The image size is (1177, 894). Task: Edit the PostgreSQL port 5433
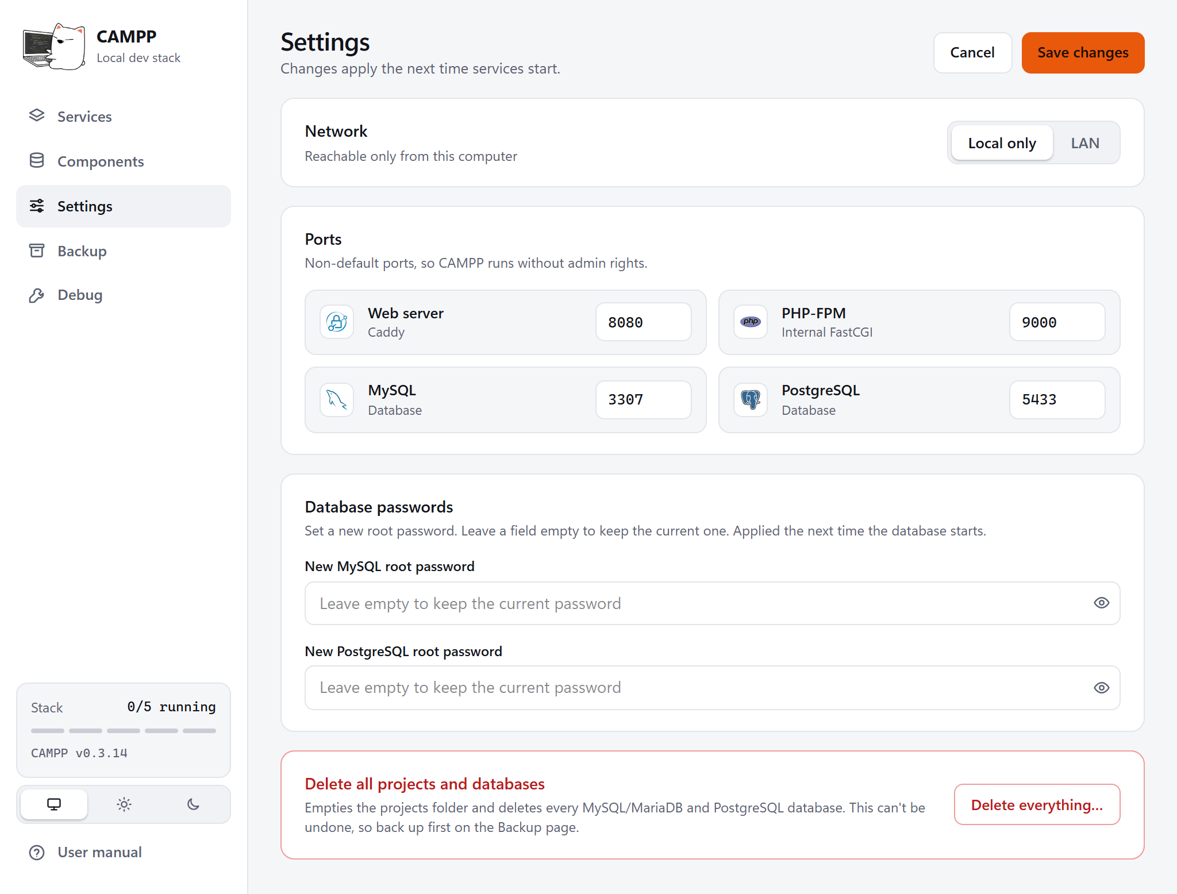tap(1057, 399)
